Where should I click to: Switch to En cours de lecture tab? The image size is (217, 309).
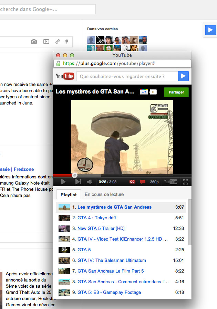104,194
